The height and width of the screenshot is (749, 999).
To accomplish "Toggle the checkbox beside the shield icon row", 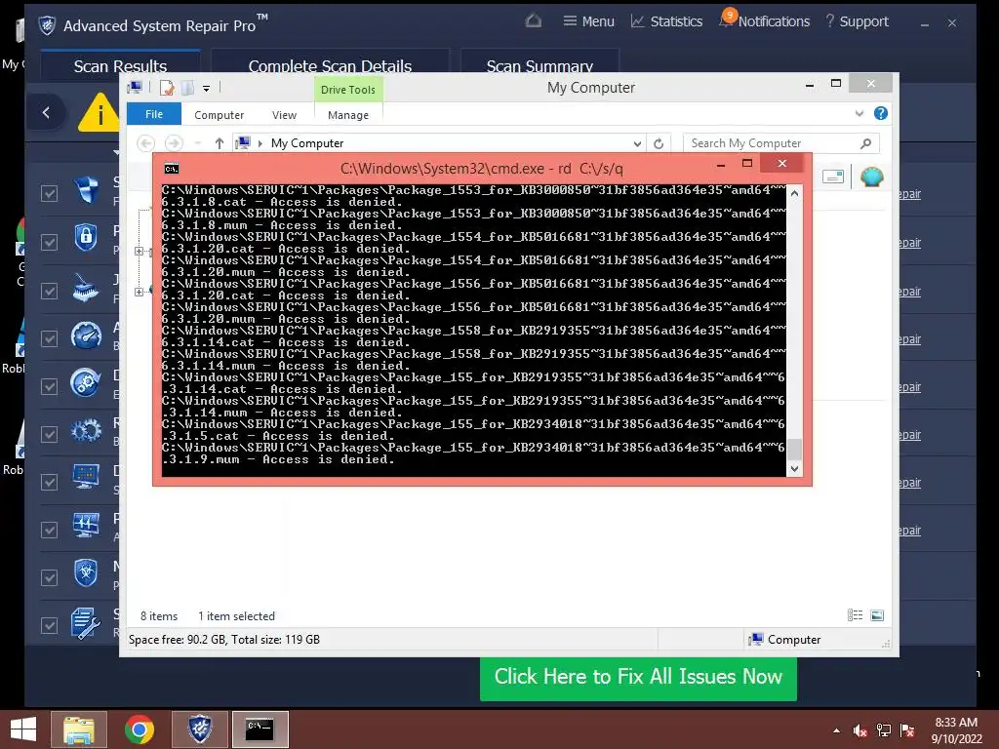I will click(49, 194).
